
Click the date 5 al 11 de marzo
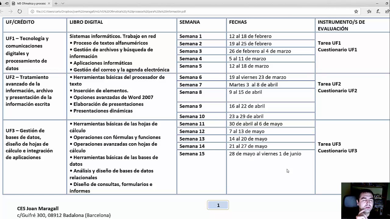(247, 58)
